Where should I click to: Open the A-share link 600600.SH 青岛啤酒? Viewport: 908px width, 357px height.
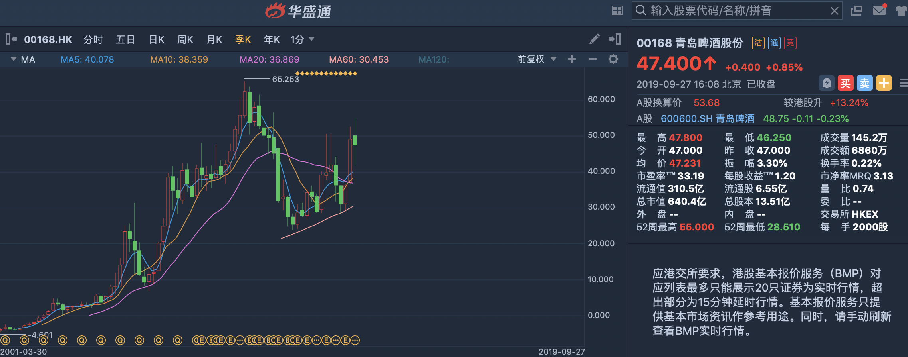tap(708, 119)
